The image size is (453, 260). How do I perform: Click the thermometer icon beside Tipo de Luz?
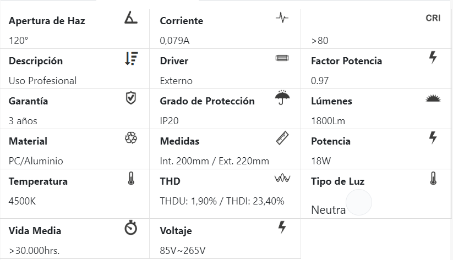433,179
